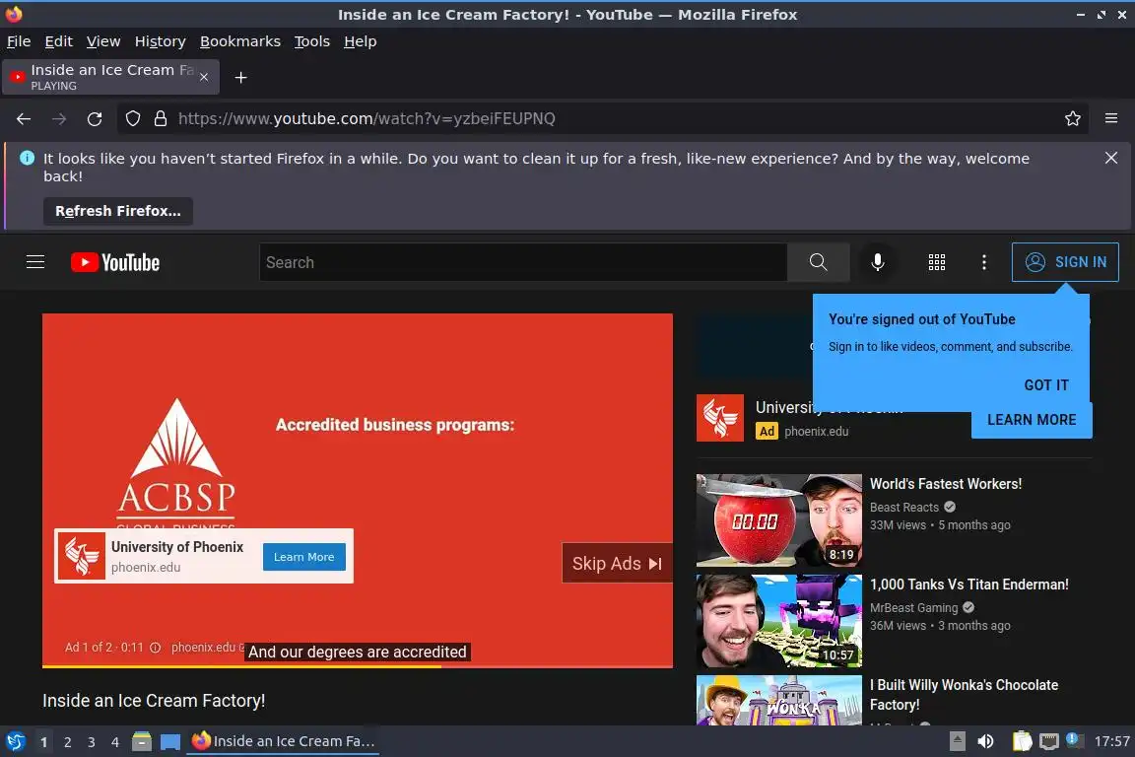The image size is (1135, 757).
Task: Open the Edit menu
Action: (59, 42)
